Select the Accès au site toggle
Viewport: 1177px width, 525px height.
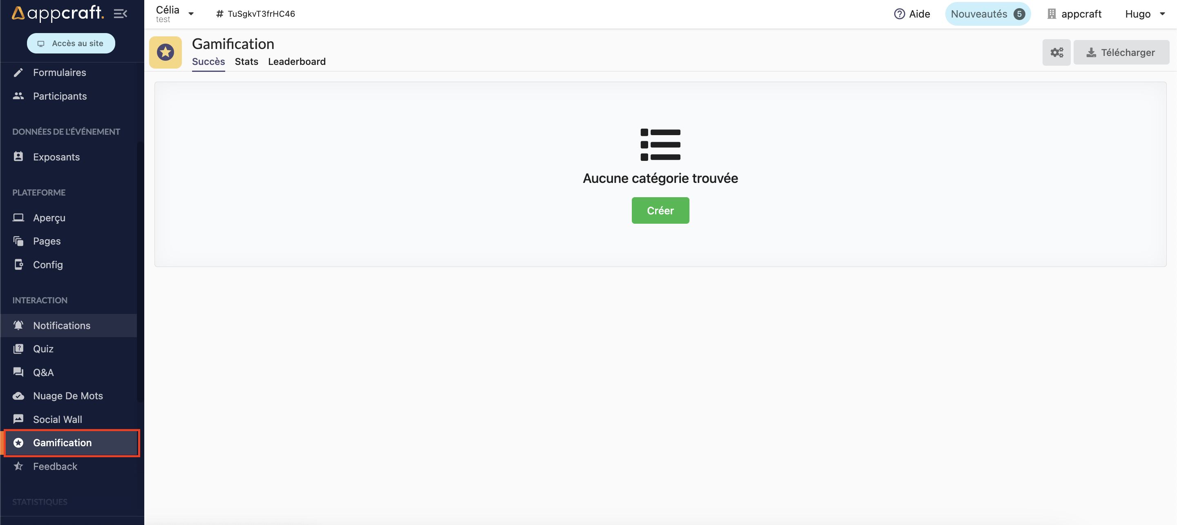tap(71, 43)
